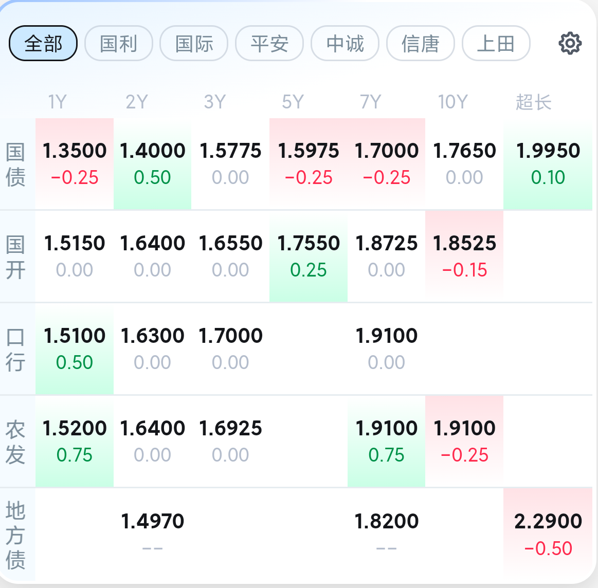Select the 国债 row label
Image resolution: width=598 pixels, height=588 pixels.
click(x=15, y=164)
